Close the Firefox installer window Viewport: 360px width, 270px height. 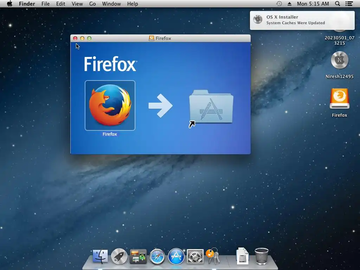click(75, 38)
